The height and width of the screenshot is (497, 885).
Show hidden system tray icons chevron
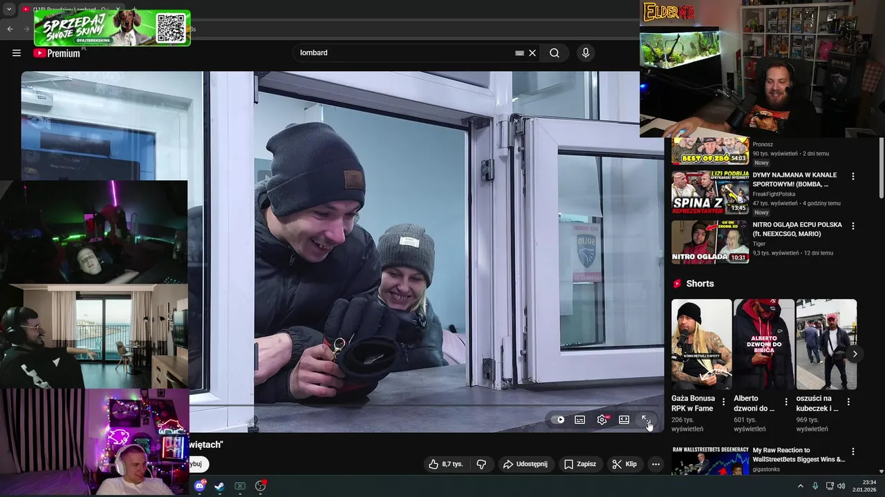[x=801, y=486]
